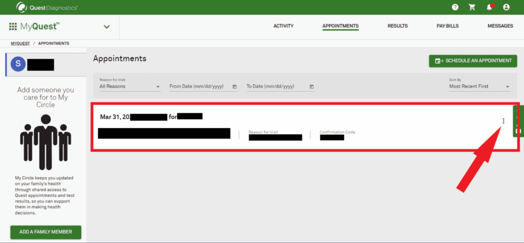Open the three-dot menu on Mar 31 appointment

coord(504,121)
